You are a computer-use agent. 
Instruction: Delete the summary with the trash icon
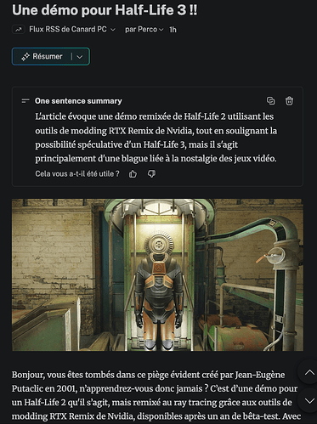[x=289, y=101]
